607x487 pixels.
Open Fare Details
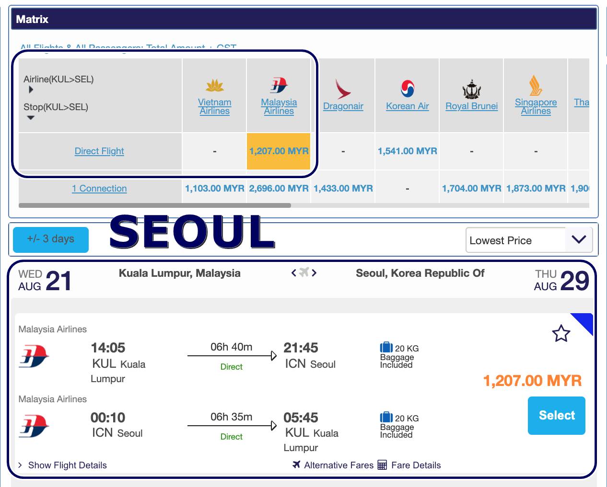[416, 465]
